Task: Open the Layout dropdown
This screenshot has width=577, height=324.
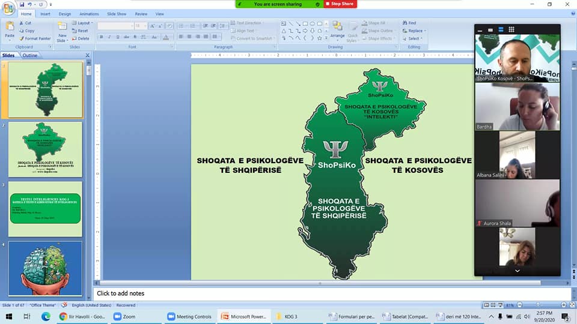Action: tap(82, 23)
